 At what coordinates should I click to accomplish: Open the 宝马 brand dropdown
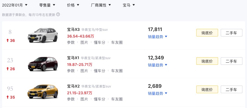tap(129, 5)
